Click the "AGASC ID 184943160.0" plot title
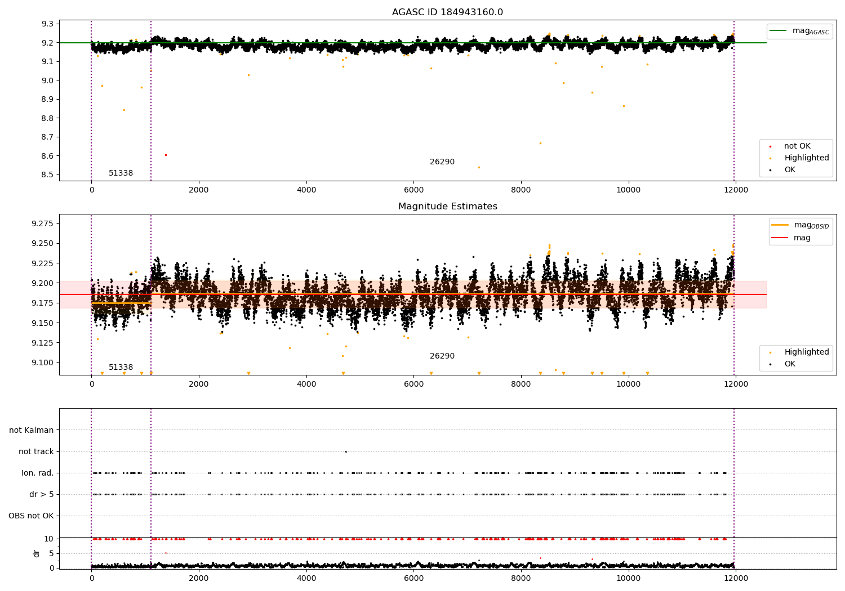Image resolution: width=845 pixels, height=591 pixels. pos(447,12)
